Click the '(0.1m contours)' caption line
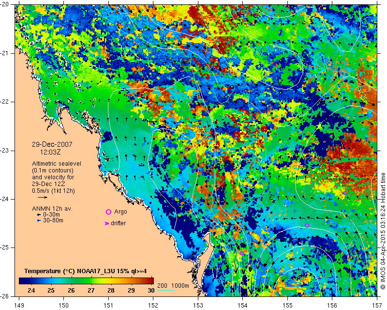 pos(53,170)
